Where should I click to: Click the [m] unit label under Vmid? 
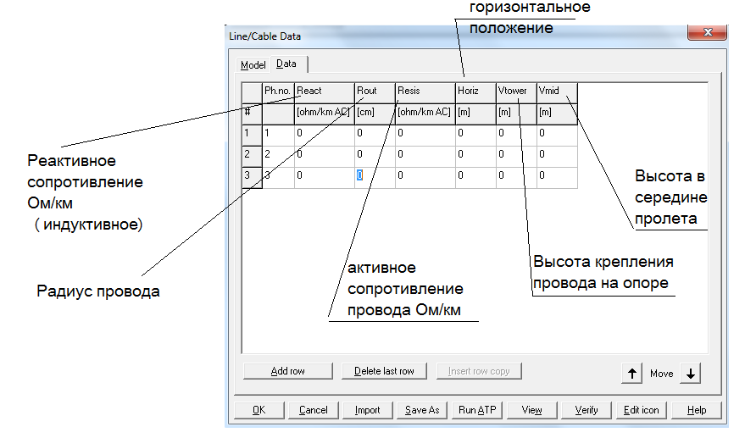(x=546, y=113)
